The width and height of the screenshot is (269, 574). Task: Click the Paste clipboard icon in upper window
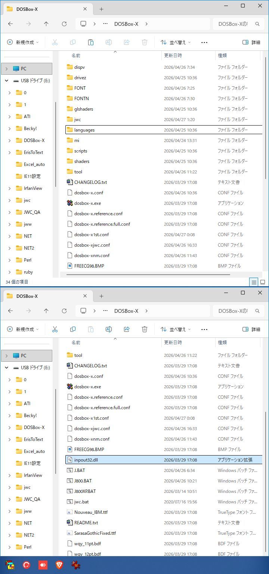pyautogui.click(x=91, y=42)
